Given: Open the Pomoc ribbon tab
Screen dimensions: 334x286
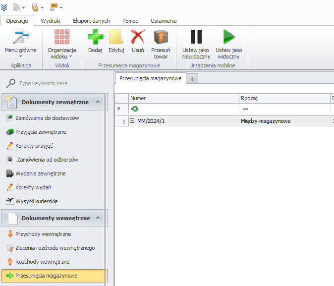Looking at the screenshot, I should (130, 21).
